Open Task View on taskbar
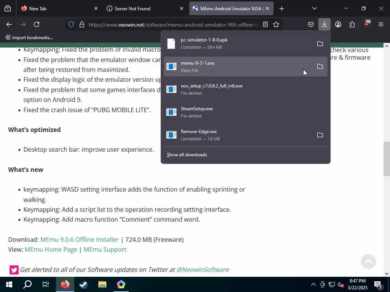Image resolution: width=390 pixels, height=292 pixels. (46, 284)
